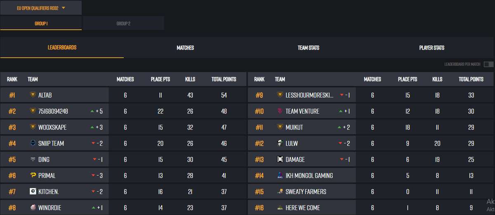Click the SNIIP TEAM logo icon

pyautogui.click(x=33, y=143)
